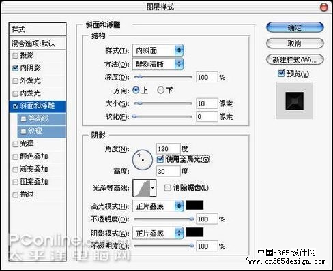Click the style preview thumbnail
This screenshot has width=333, height=271.
pos(294,101)
